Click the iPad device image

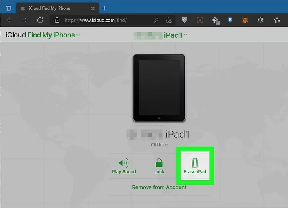coord(159,87)
